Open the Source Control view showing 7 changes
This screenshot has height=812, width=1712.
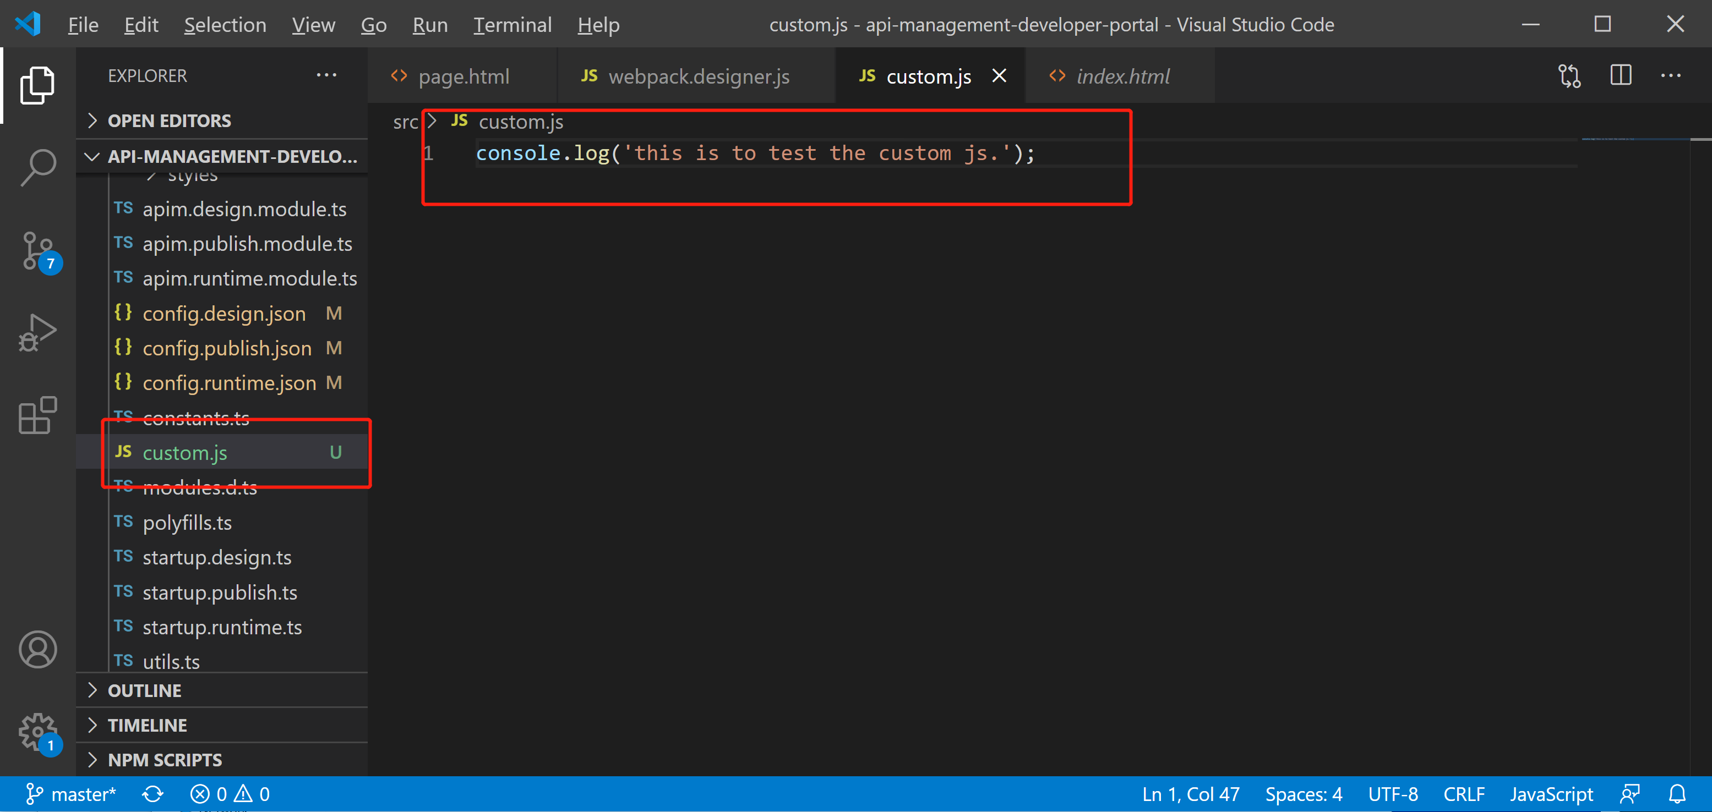click(x=38, y=251)
